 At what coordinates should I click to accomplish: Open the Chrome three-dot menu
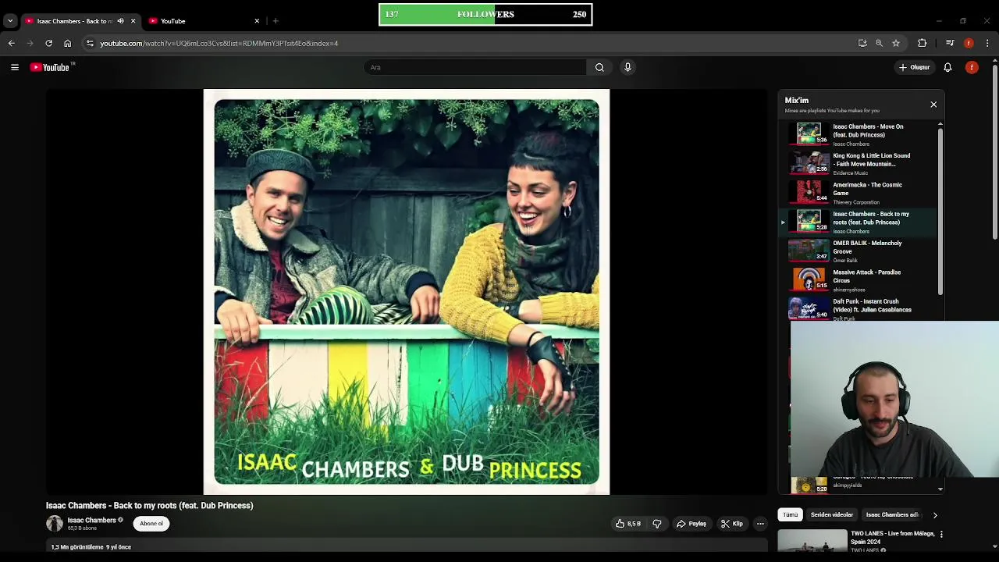tap(987, 43)
